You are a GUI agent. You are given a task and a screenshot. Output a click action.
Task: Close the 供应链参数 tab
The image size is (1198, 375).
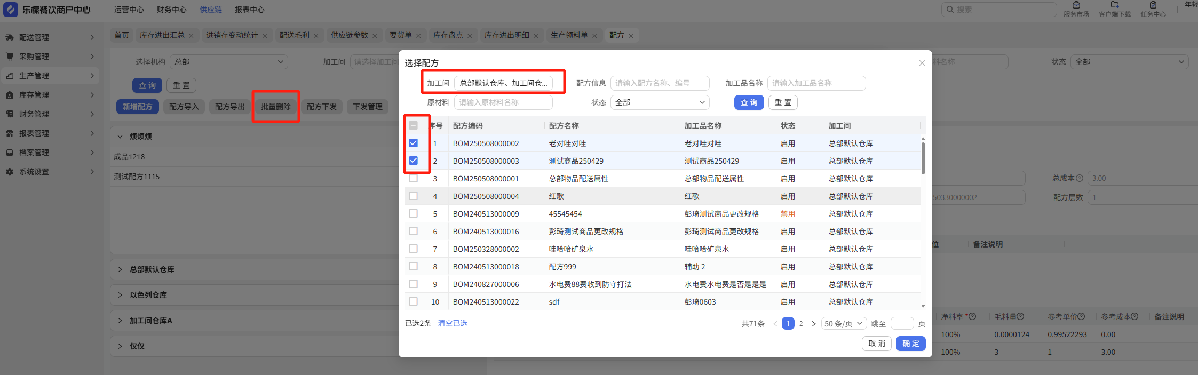coord(375,36)
